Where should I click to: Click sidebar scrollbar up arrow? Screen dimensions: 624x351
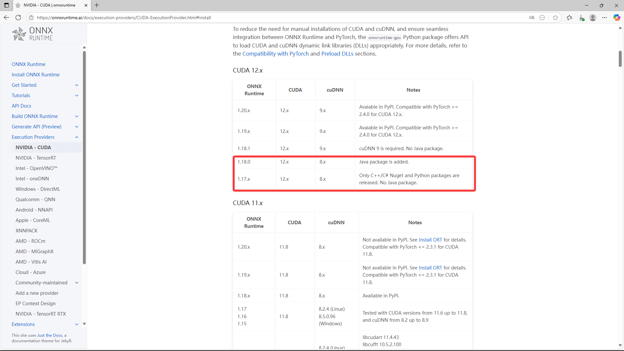click(84, 47)
